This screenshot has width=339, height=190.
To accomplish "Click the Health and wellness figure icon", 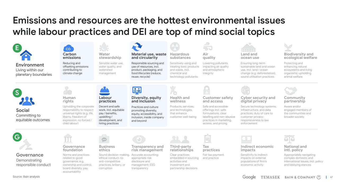I will (173, 90).
